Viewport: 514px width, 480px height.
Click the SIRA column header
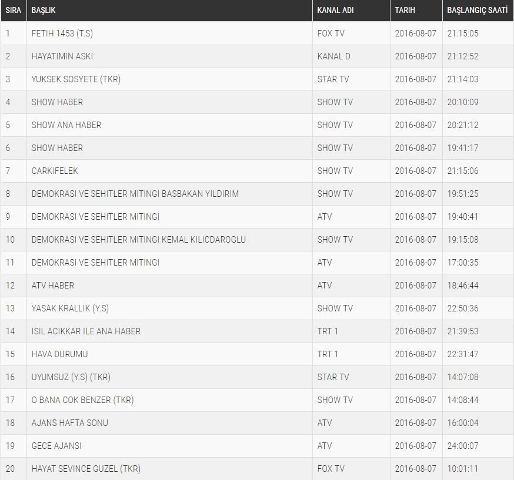coord(13,11)
